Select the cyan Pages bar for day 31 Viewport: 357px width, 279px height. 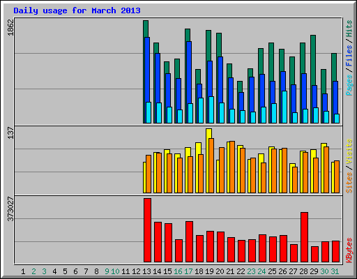click(337, 119)
